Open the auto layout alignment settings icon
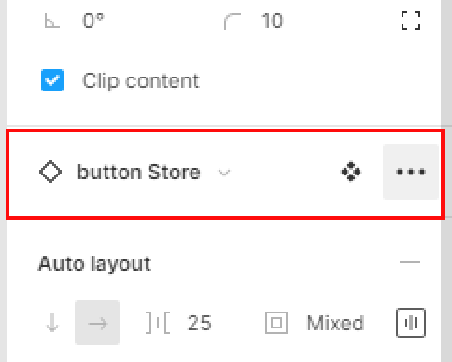Image resolution: width=452 pixels, height=362 pixels. (x=411, y=323)
